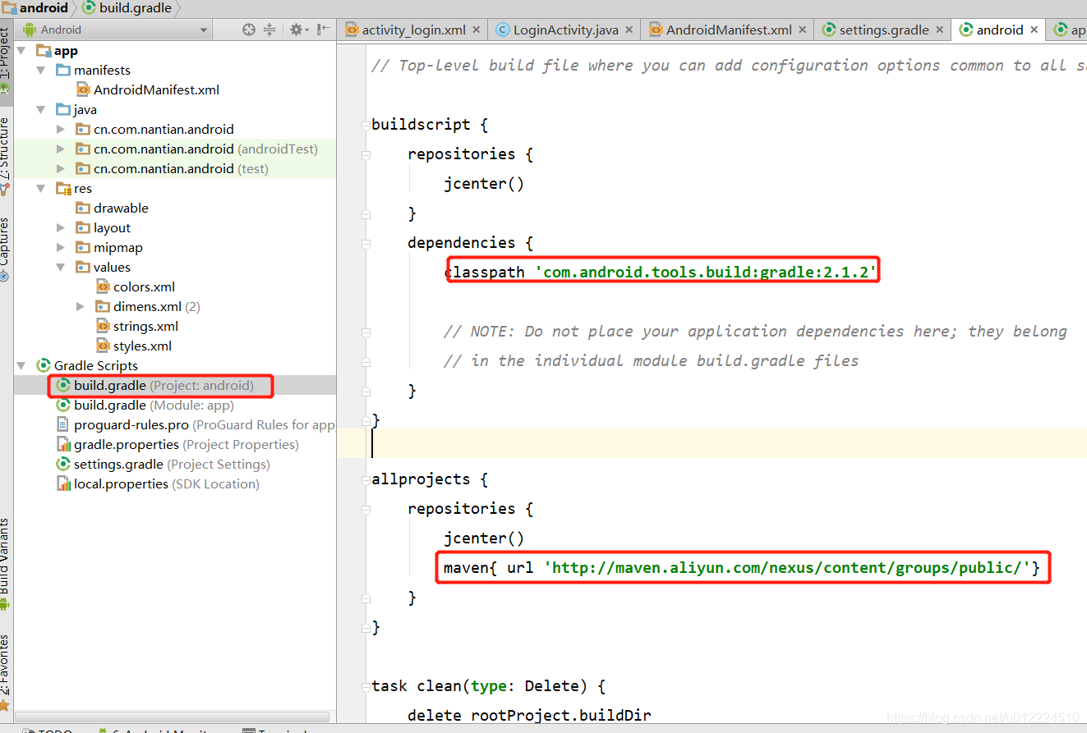Fold the dependencies block in editor gutter

[x=366, y=244]
